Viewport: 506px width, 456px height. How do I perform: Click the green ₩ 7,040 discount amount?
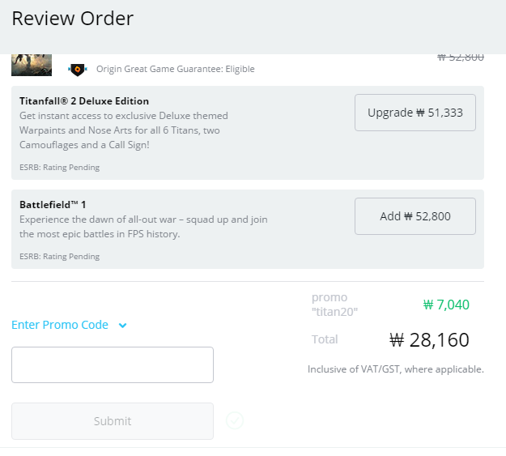point(446,305)
